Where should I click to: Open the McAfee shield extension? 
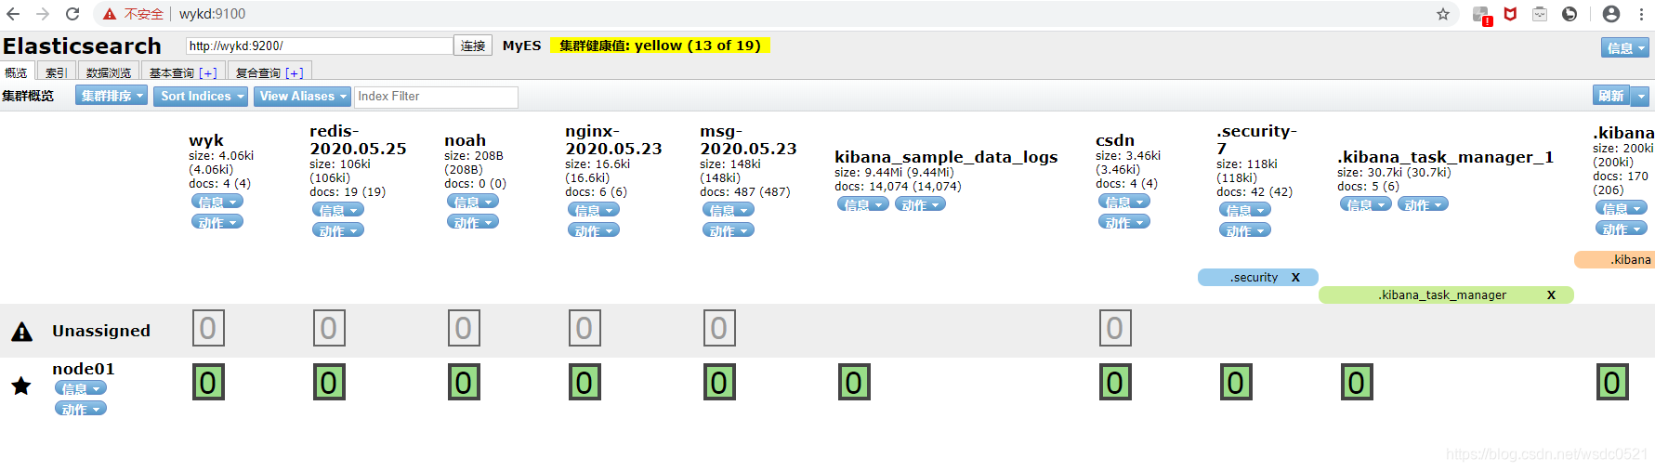1511,14
